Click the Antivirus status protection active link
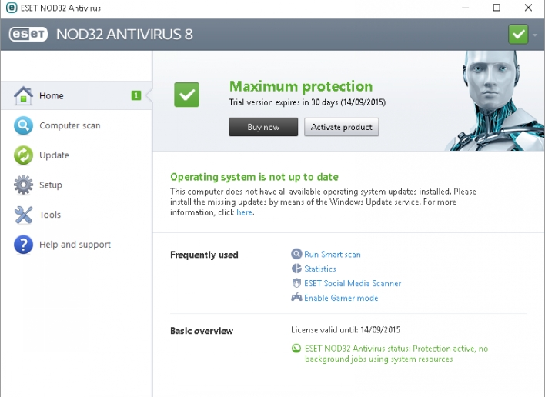The width and height of the screenshot is (545, 397). point(396,354)
